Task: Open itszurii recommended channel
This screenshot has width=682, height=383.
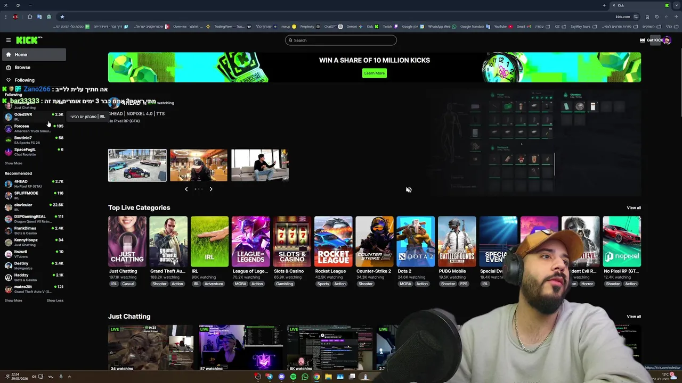Action: point(34,254)
